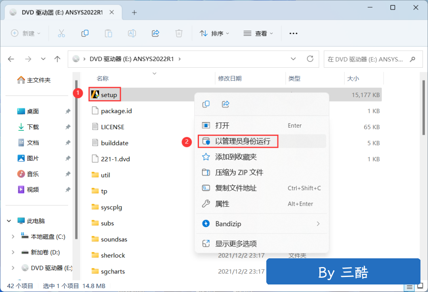Click the navigation pane scrollbar
428x292 pixels.
[76, 160]
